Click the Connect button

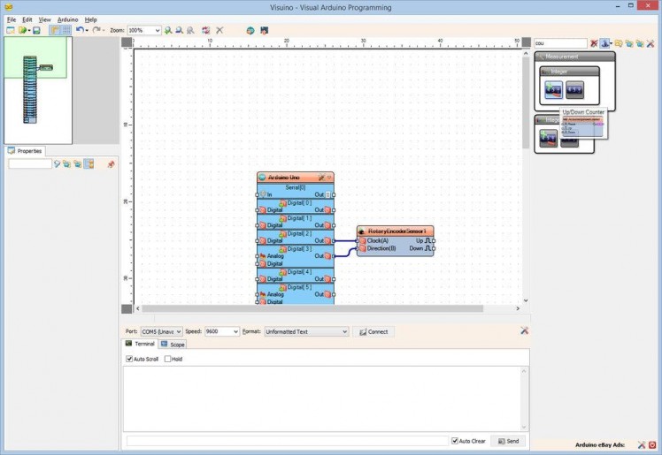(373, 332)
